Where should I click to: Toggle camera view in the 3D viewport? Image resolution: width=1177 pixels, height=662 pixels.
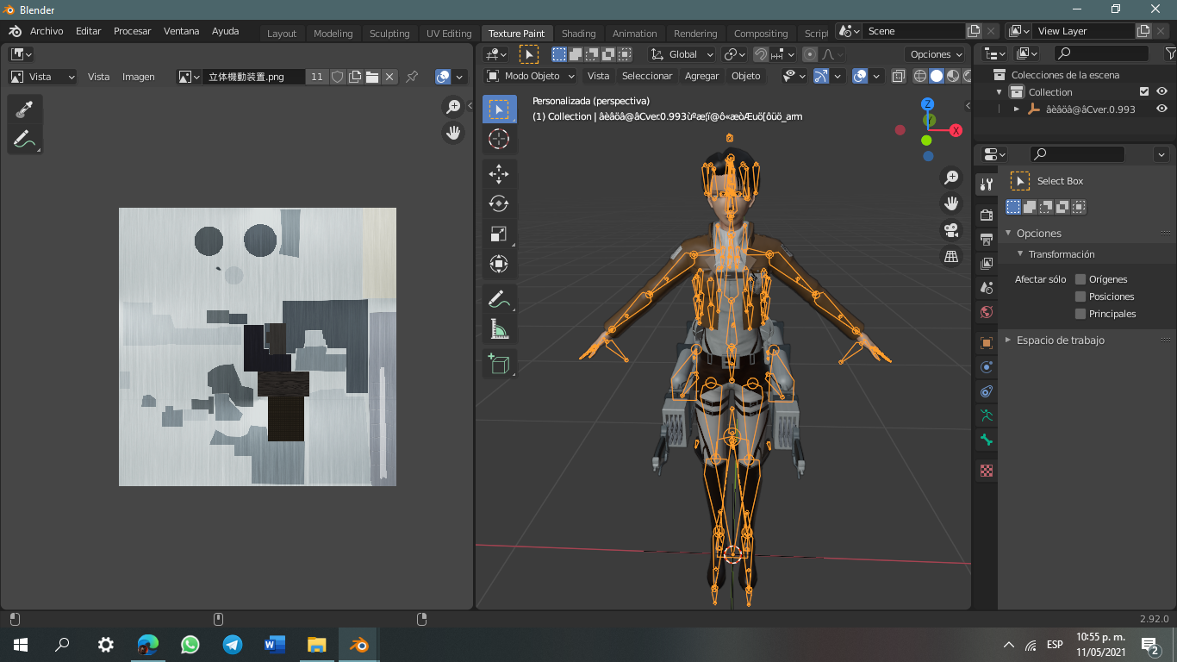click(951, 230)
